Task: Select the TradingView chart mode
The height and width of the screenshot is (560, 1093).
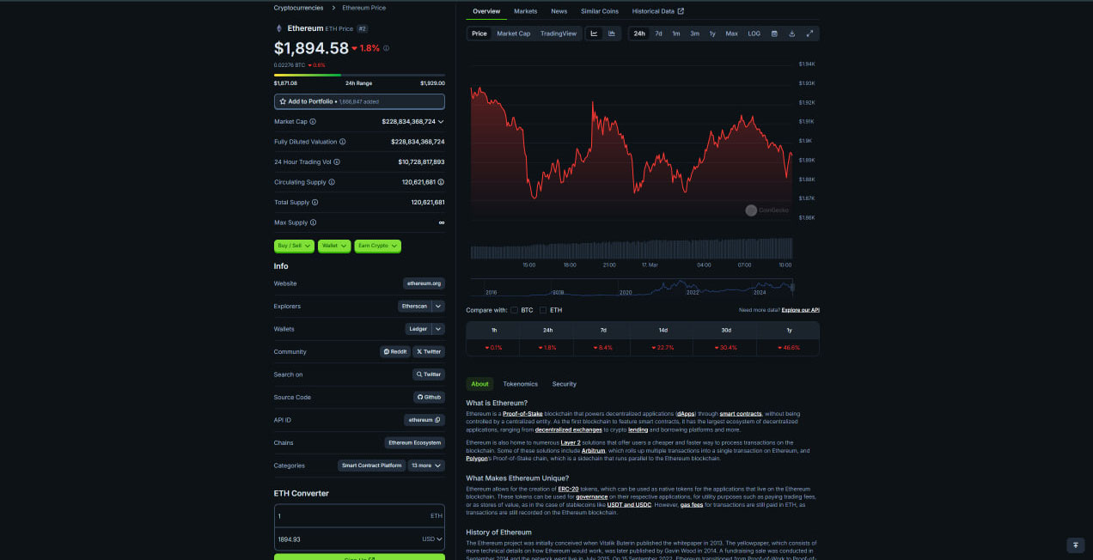Action: [559, 33]
